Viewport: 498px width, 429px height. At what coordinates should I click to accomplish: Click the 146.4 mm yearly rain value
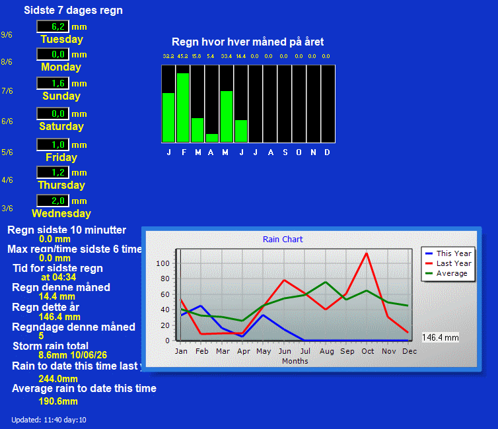click(x=59, y=317)
